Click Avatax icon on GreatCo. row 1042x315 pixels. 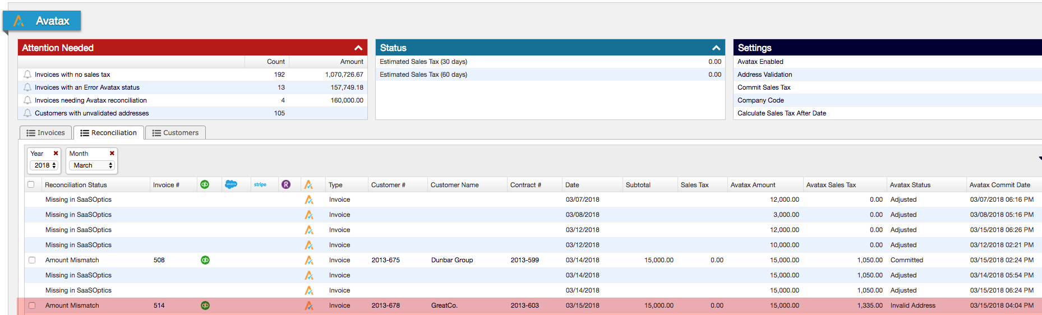309,305
